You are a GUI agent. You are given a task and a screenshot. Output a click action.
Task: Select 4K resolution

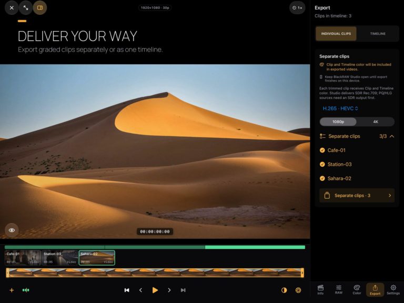376,122
